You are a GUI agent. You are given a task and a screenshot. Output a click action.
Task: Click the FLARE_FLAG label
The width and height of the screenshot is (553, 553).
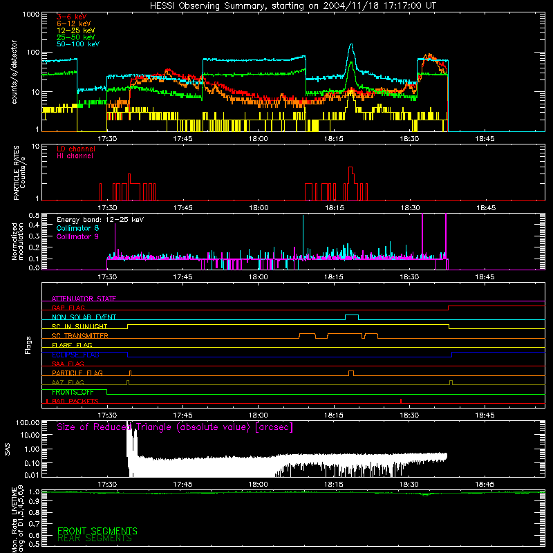pyautogui.click(x=72, y=345)
